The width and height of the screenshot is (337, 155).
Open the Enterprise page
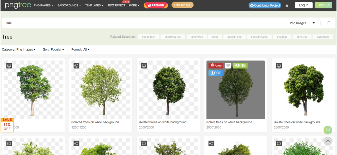tap(183, 5)
